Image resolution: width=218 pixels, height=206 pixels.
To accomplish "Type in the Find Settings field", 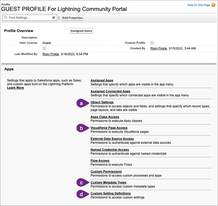I will point(29,18).
